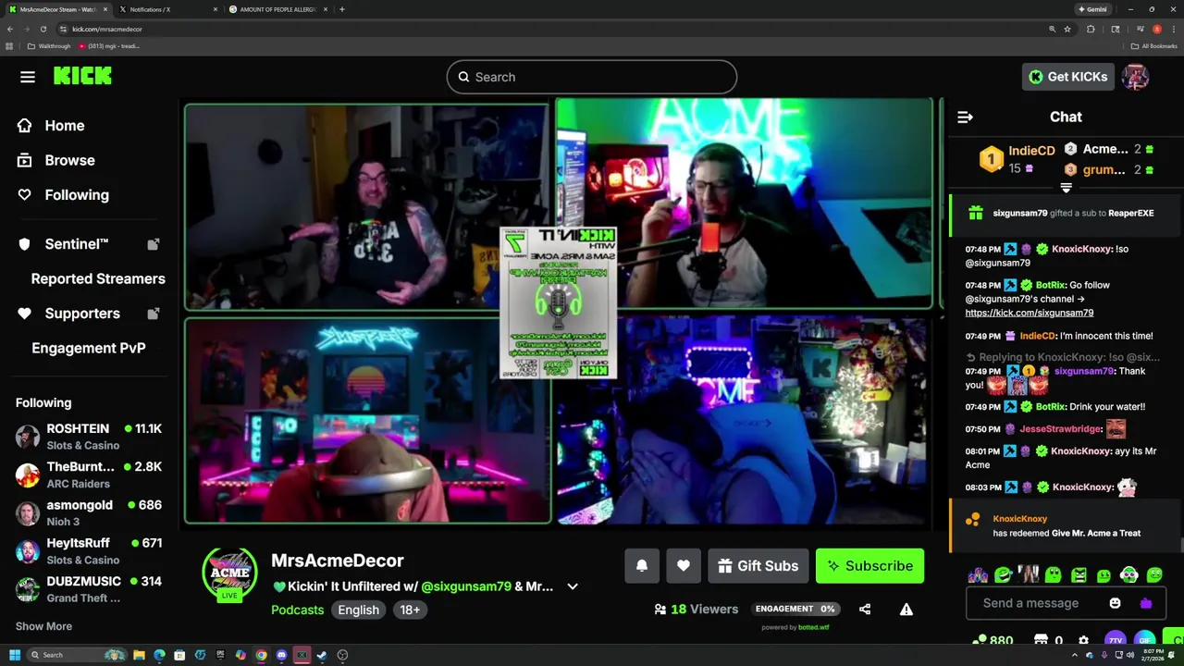Click the notification bell under the stream
Image resolution: width=1184 pixels, height=666 pixels.
(x=642, y=566)
